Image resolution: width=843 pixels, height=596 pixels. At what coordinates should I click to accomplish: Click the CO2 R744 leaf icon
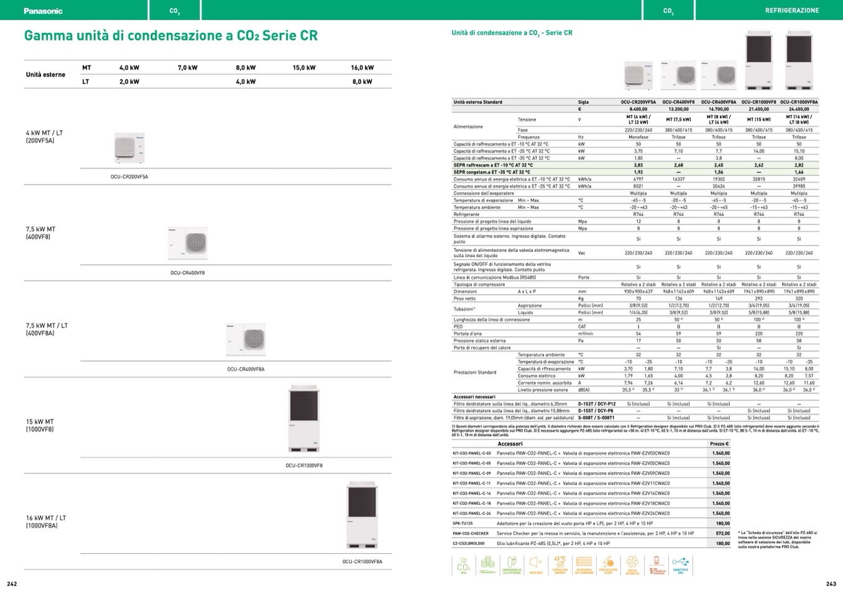click(464, 566)
